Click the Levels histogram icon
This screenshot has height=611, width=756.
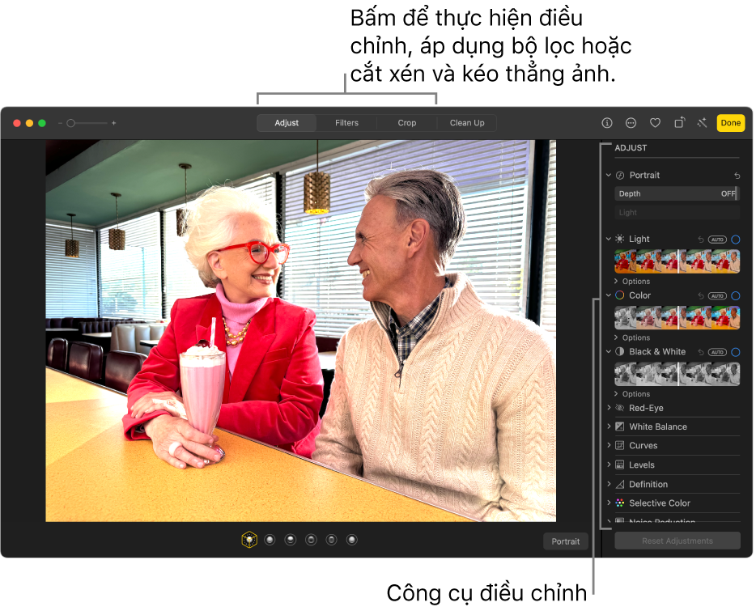pyautogui.click(x=619, y=465)
